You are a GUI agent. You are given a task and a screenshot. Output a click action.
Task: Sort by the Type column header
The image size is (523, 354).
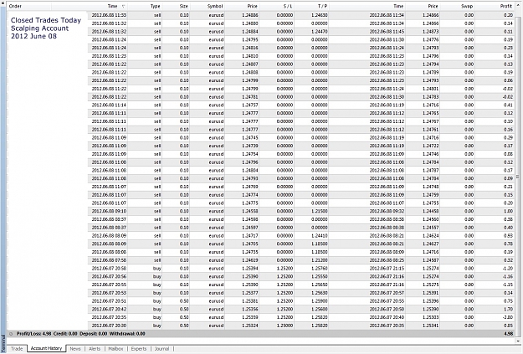click(x=155, y=7)
